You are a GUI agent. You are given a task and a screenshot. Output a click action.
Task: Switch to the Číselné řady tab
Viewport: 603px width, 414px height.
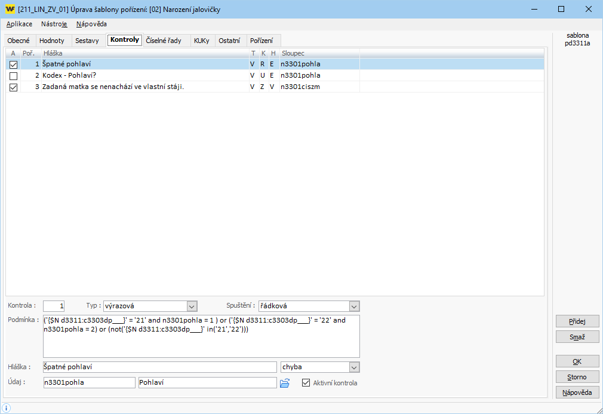point(164,41)
